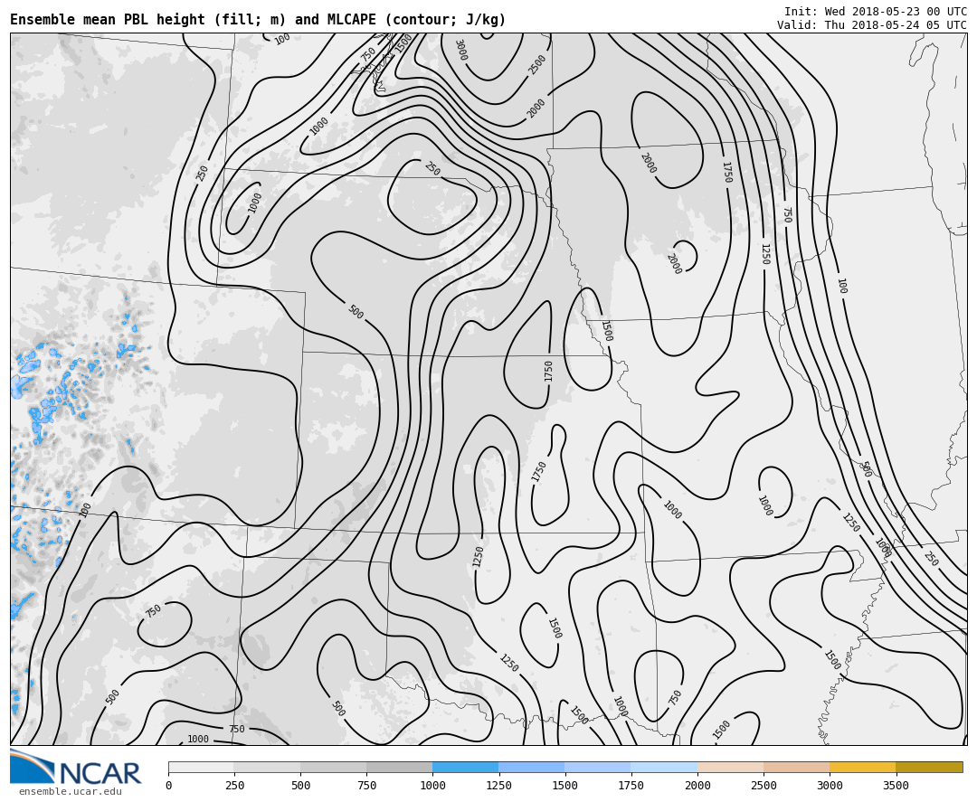Click the NCAR logo

click(x=75, y=767)
